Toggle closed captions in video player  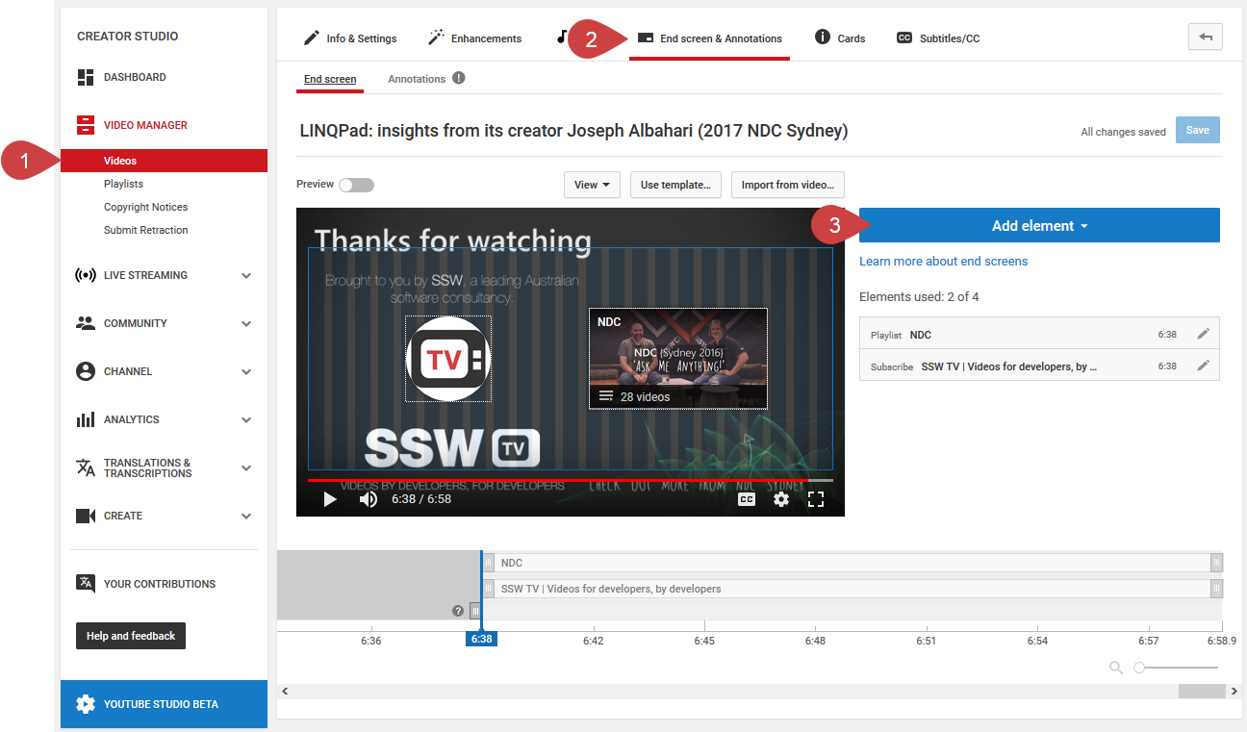[x=747, y=499]
